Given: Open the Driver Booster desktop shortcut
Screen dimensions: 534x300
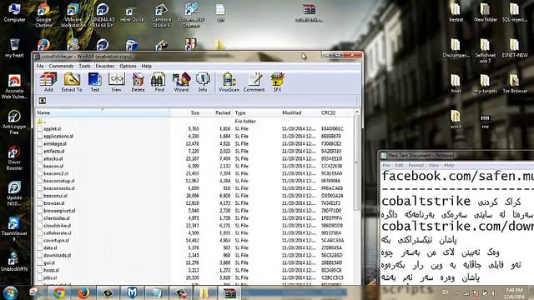Looking at the screenshot, I should coord(14,158).
